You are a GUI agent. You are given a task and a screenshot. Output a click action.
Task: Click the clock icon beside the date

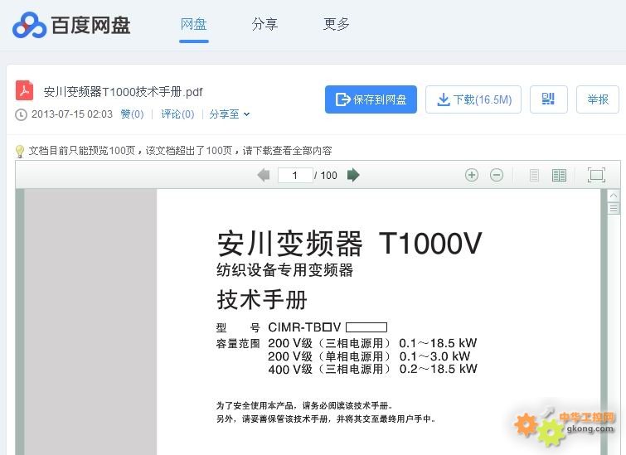coord(21,115)
